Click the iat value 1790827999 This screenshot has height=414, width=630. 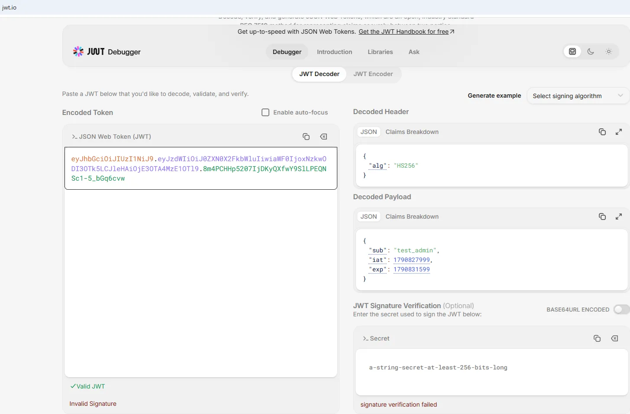(412, 260)
